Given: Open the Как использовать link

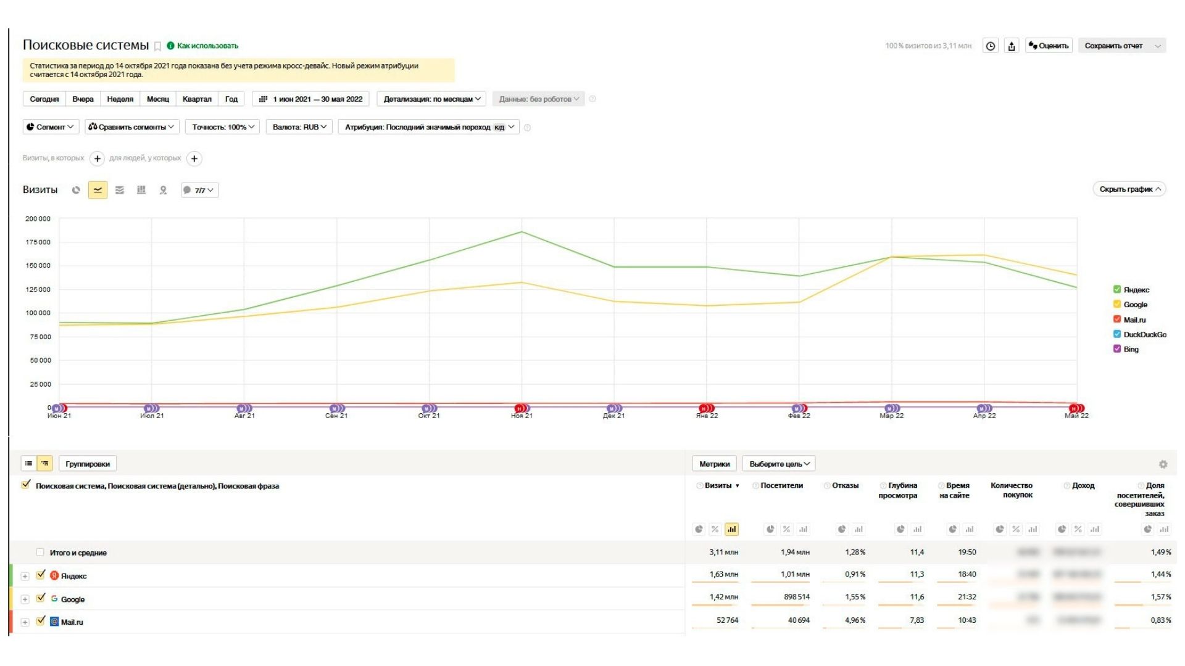Looking at the screenshot, I should 207,46.
